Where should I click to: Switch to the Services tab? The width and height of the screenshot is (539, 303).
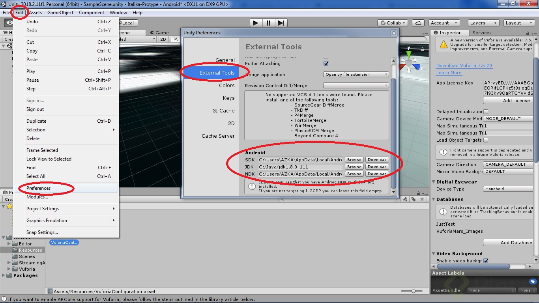coord(482,33)
